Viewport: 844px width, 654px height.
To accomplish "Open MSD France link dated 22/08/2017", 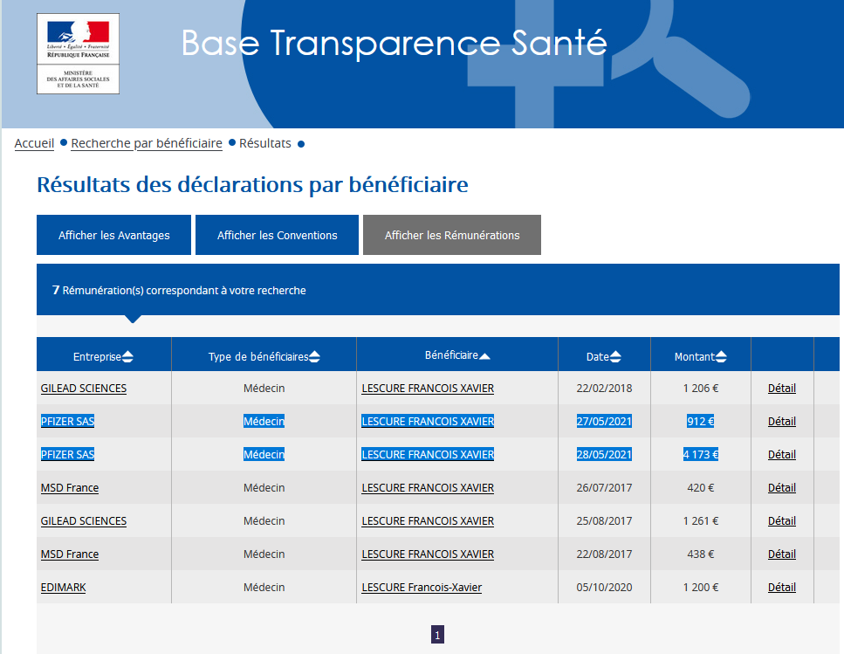I will 70,554.
